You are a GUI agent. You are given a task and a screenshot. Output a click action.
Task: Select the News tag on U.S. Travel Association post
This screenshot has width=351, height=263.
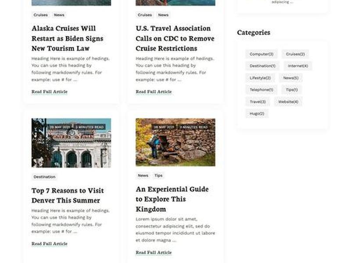[x=163, y=15]
